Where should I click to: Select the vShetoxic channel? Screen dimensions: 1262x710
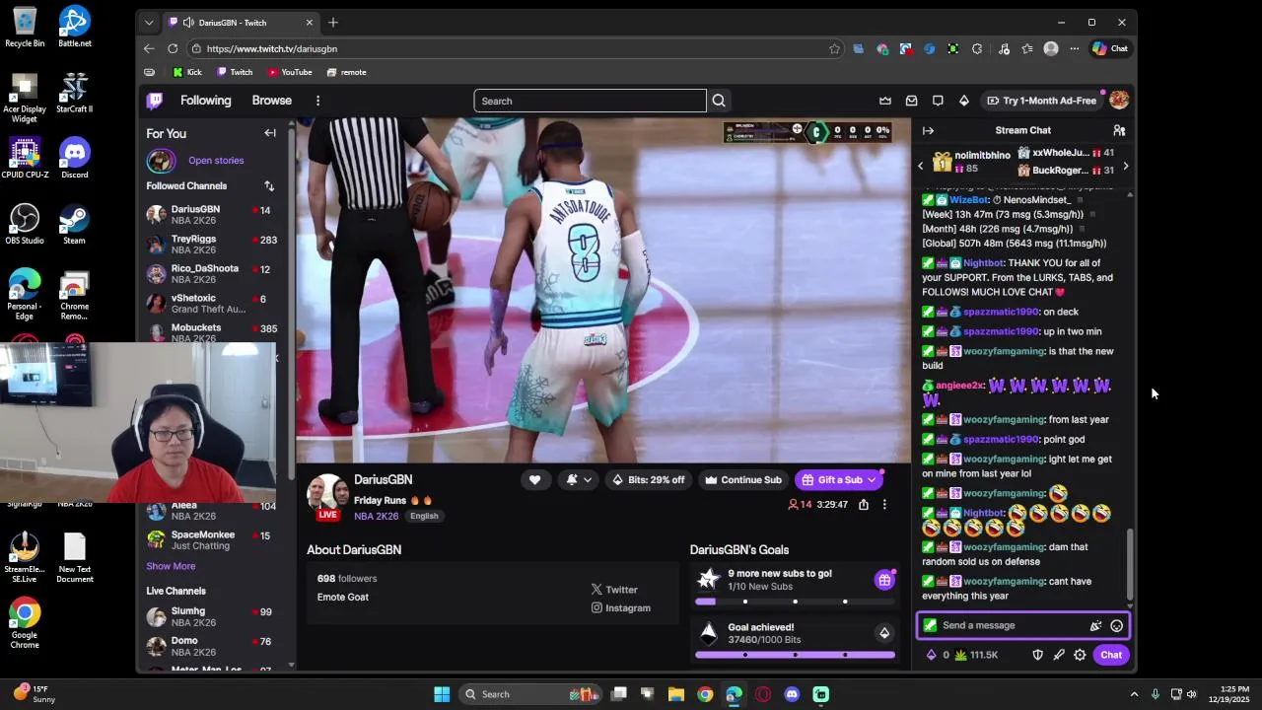pos(212,304)
